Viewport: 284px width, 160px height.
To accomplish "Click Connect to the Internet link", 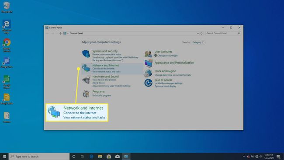I will (104, 69).
